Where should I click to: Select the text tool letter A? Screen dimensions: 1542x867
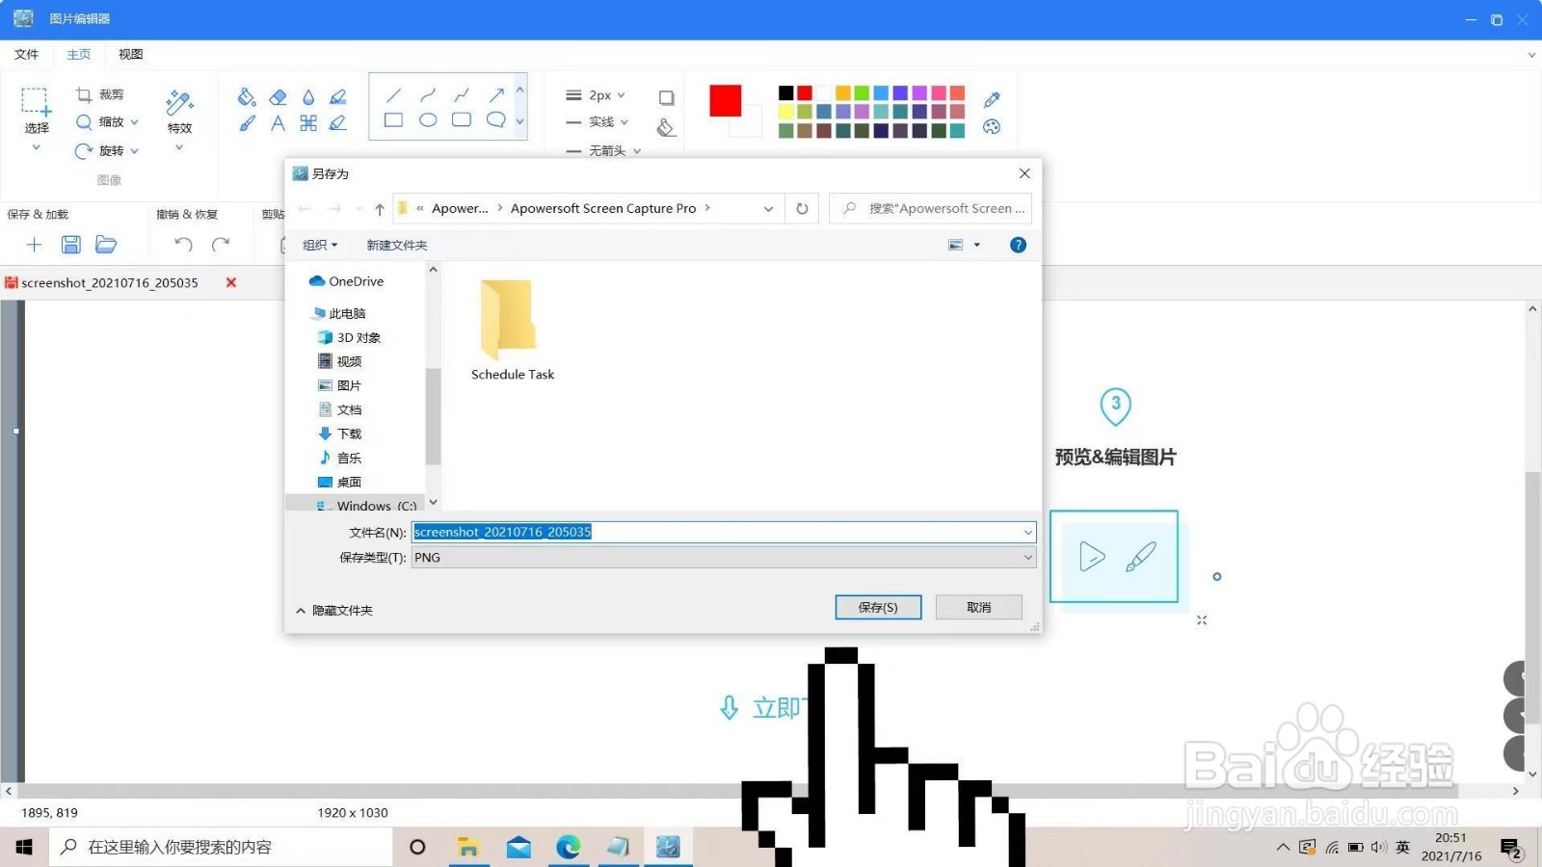[278, 122]
